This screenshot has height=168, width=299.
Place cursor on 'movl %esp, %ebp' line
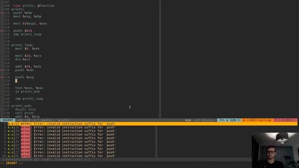(x=27, y=17)
